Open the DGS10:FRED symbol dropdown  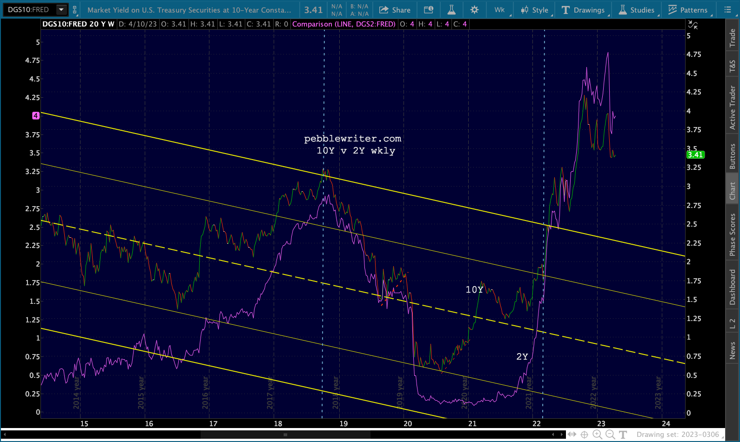[61, 10]
